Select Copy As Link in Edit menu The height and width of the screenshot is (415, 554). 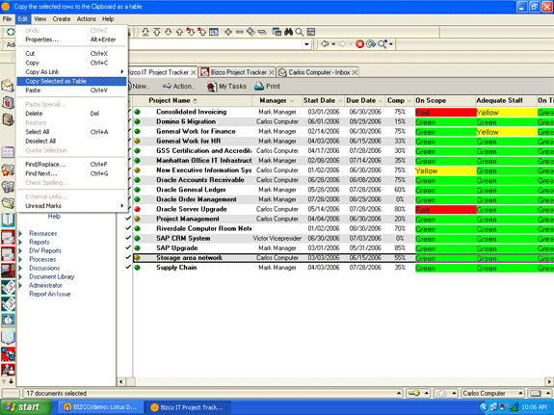[x=71, y=72]
